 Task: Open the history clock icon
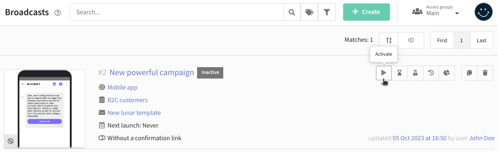tap(431, 73)
